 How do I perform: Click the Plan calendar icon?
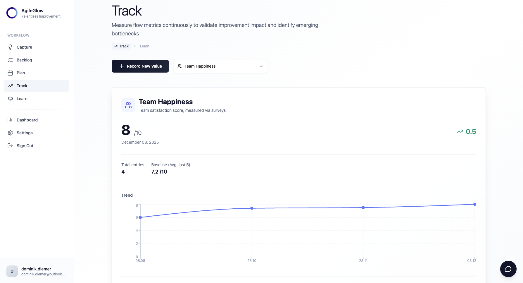click(x=10, y=73)
